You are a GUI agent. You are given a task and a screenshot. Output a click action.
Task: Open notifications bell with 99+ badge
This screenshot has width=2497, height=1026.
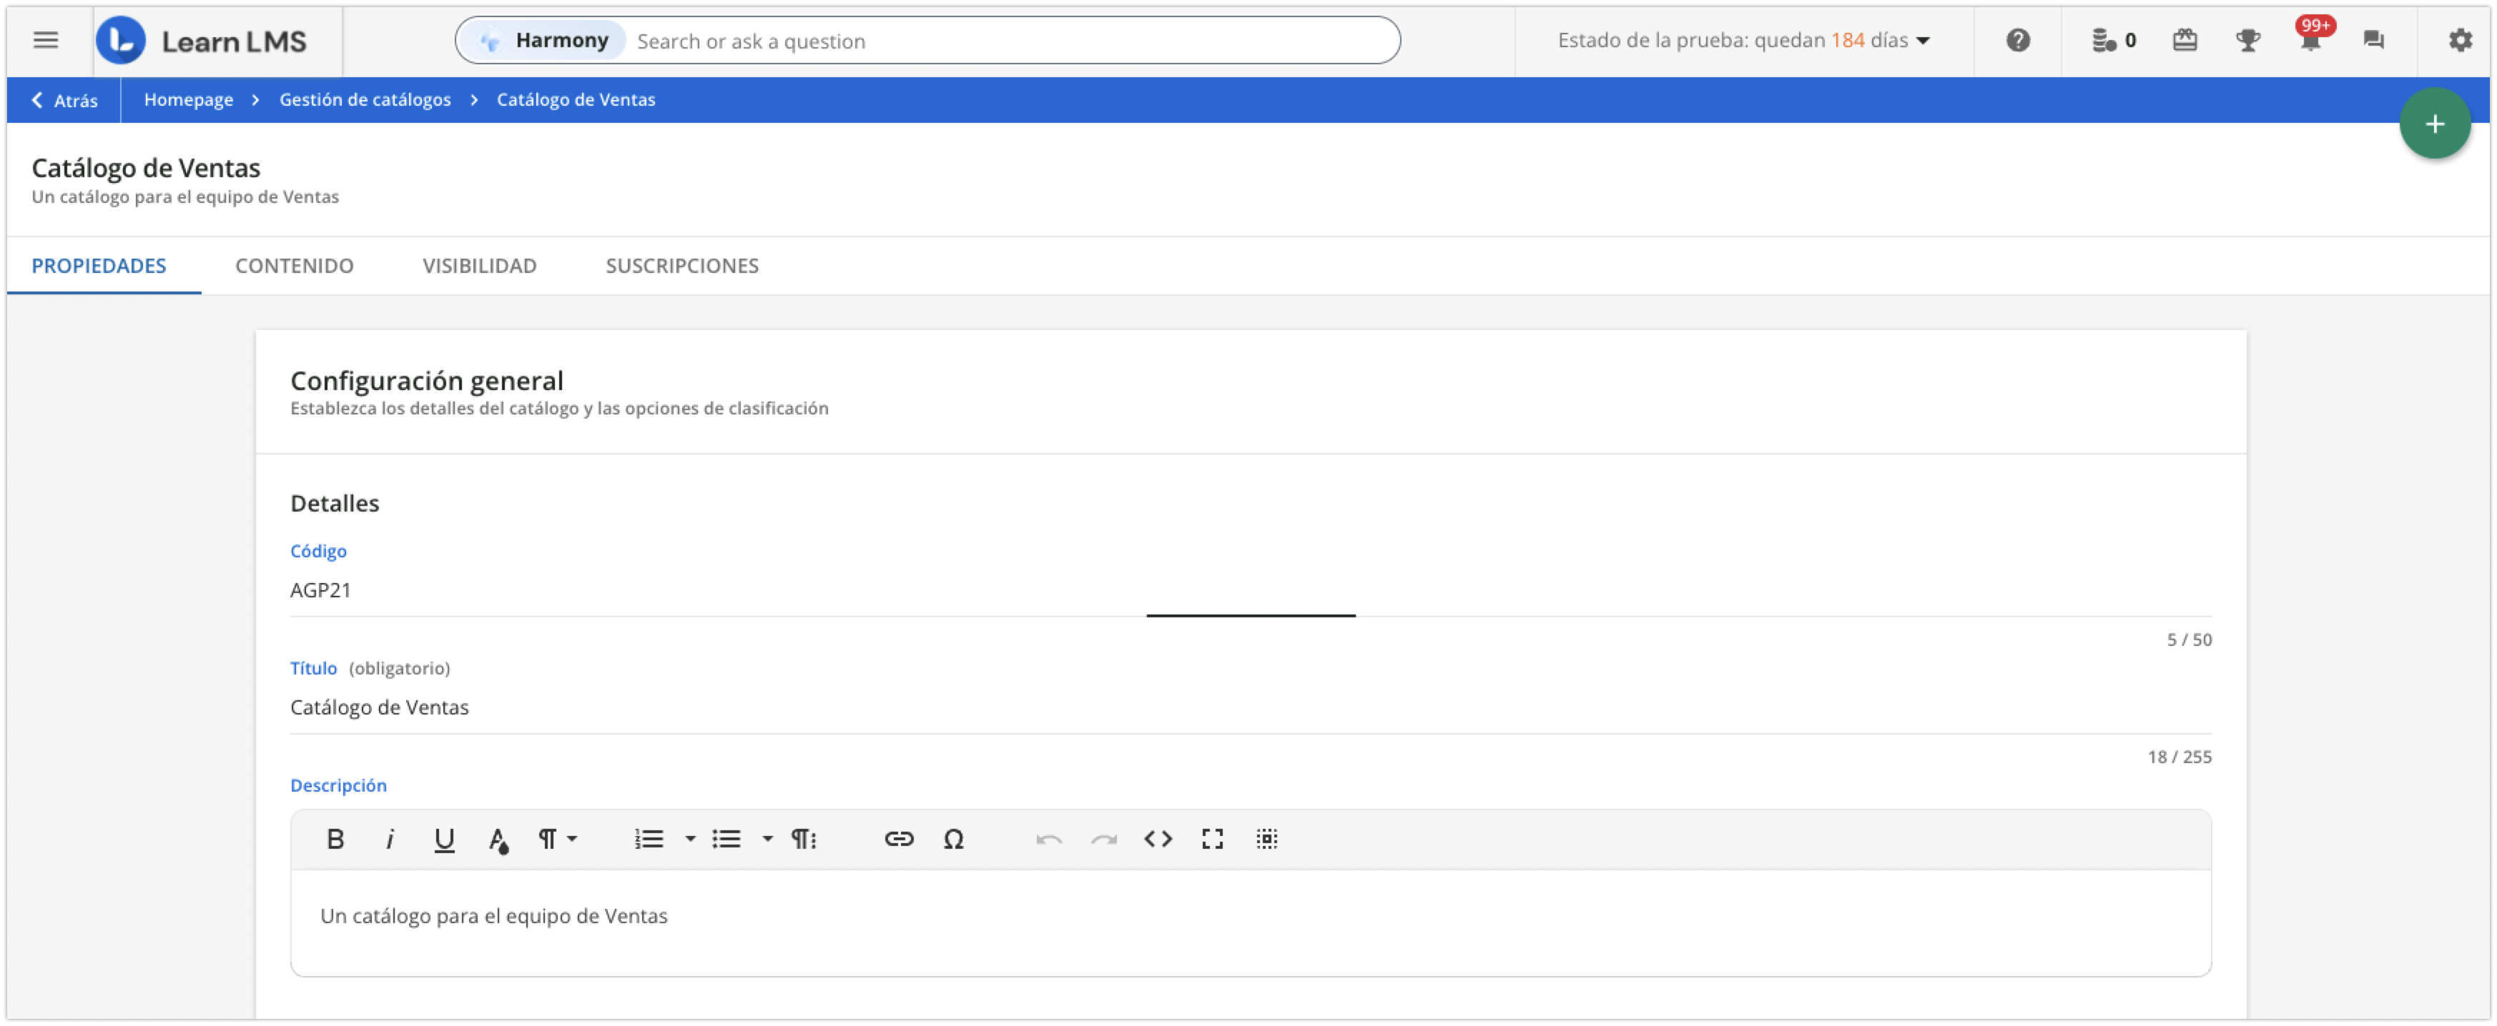[x=2310, y=41]
